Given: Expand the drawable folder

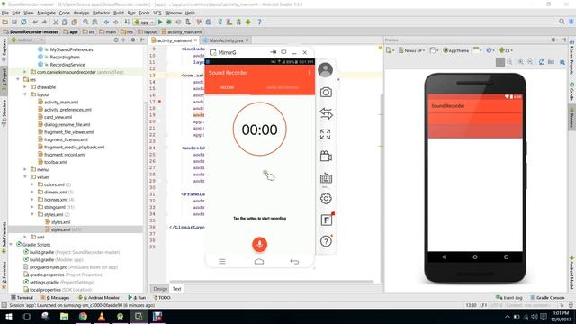Looking at the screenshot, I should (25, 87).
